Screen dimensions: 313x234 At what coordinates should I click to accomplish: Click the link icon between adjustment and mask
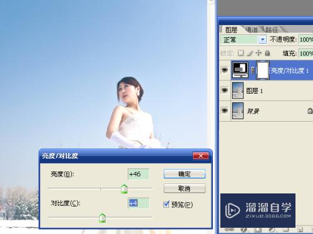point(252,71)
